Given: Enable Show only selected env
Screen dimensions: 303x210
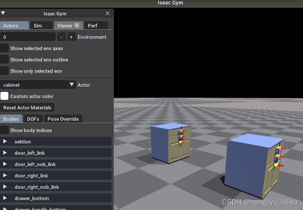Looking at the screenshot, I should (x=4, y=71).
